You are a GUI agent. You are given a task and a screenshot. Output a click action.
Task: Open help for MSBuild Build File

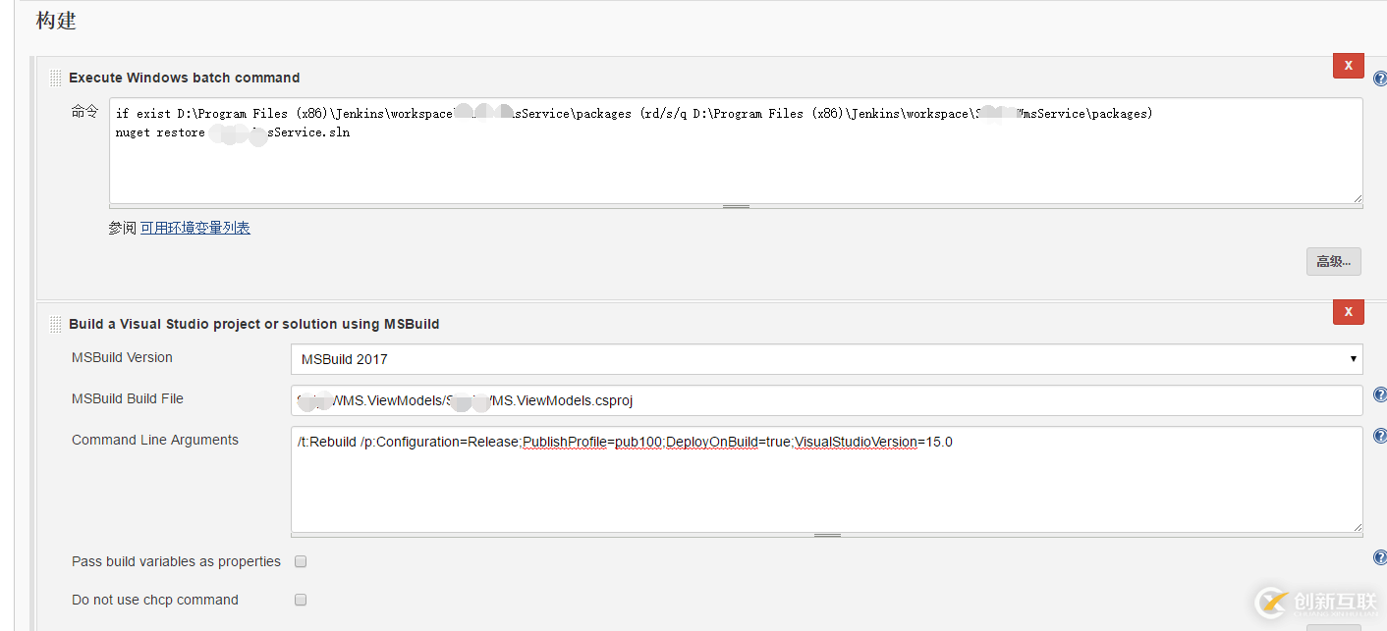click(1379, 394)
